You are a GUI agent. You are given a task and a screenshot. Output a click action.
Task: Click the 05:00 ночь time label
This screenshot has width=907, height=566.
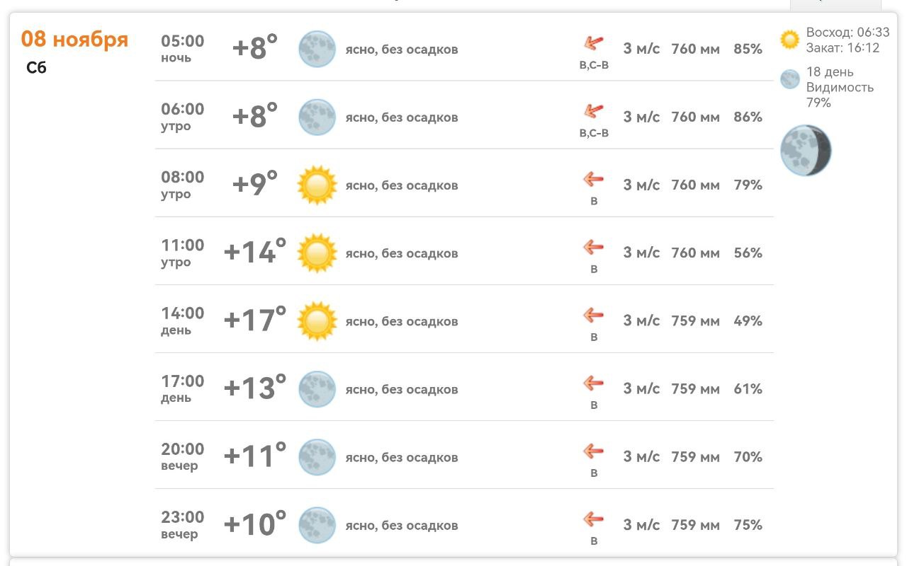point(182,48)
